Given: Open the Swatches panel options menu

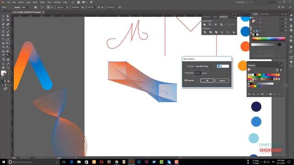Looking at the screenshot, I should tap(282, 65).
